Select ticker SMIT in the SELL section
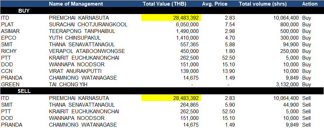 (7, 105)
